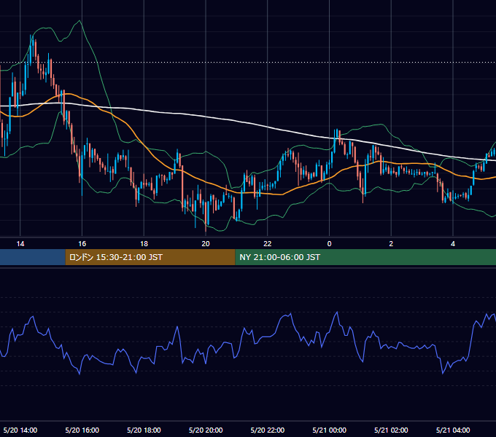Click hour label 2 on price chart axis
This screenshot has width=496, height=437.
point(391,244)
